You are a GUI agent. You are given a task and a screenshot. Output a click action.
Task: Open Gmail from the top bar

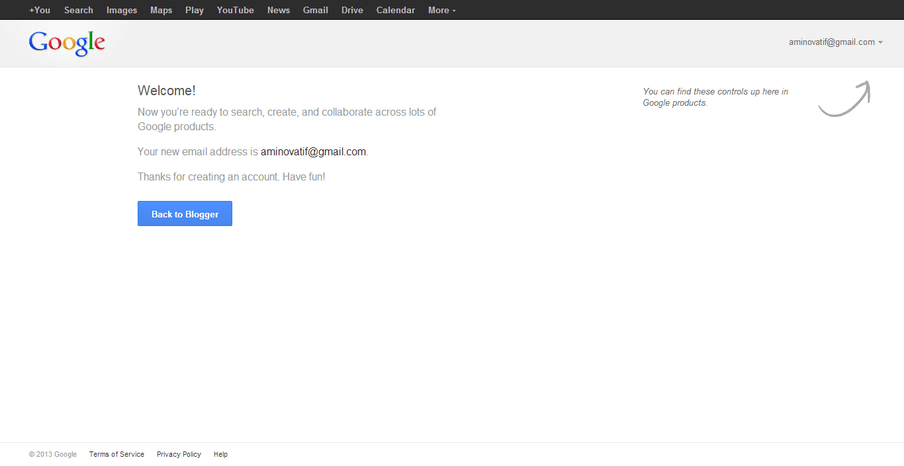click(x=316, y=10)
